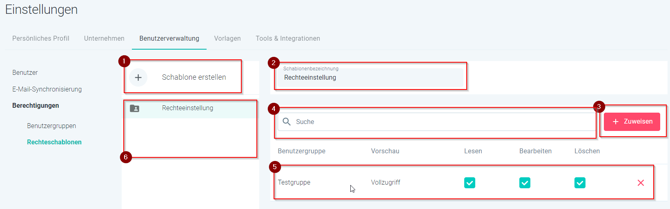Select Benutzergruppen submenu item
Screen dimensions: 670x209
tap(51, 126)
